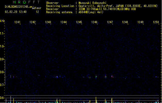Viewport: 162px width, 103px height.
Task: Click the 1.0 kHz frequency label
Action: pyautogui.click(x=2, y=46)
